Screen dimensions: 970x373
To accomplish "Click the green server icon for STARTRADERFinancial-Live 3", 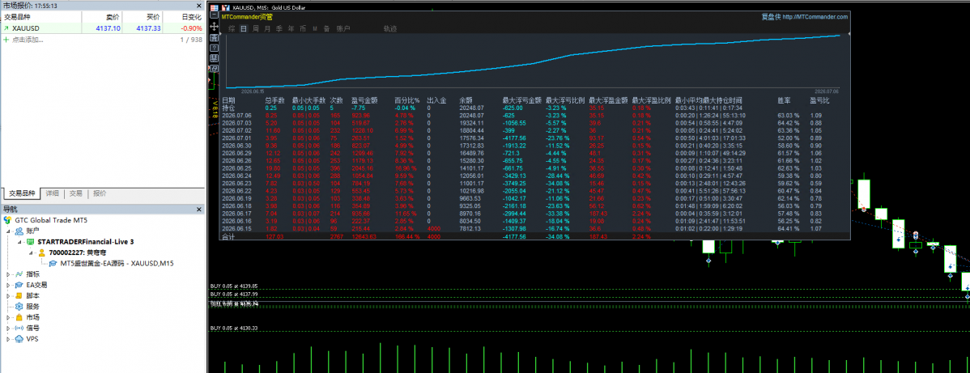I will (x=30, y=241).
